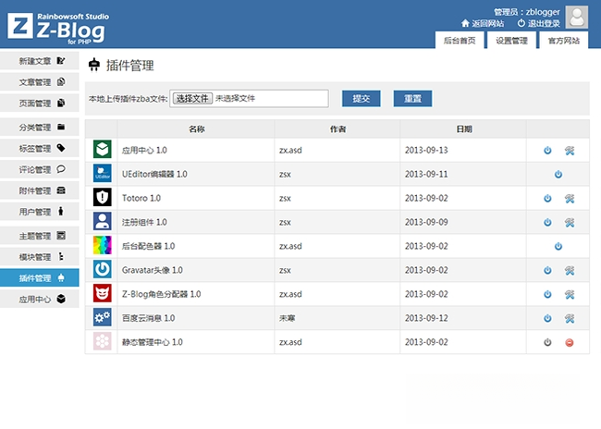Image resolution: width=601 pixels, height=429 pixels.
Task: Click the 提交 button
Action: [x=361, y=99]
